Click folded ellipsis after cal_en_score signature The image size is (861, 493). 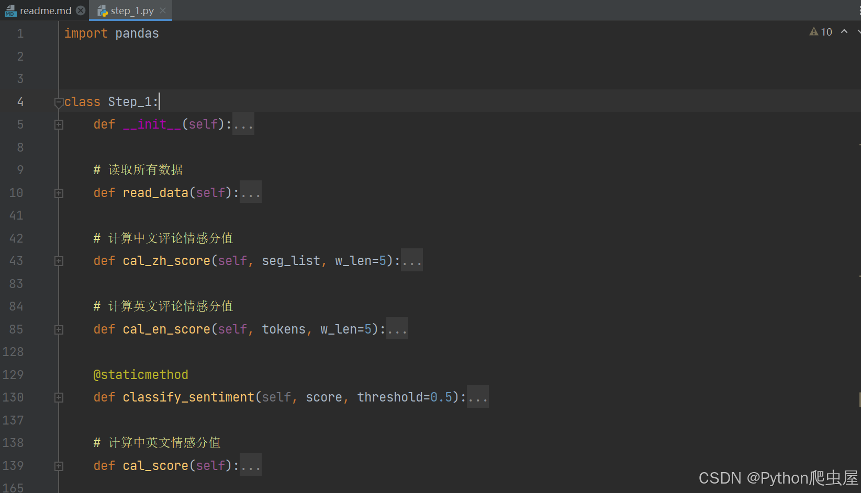click(397, 329)
